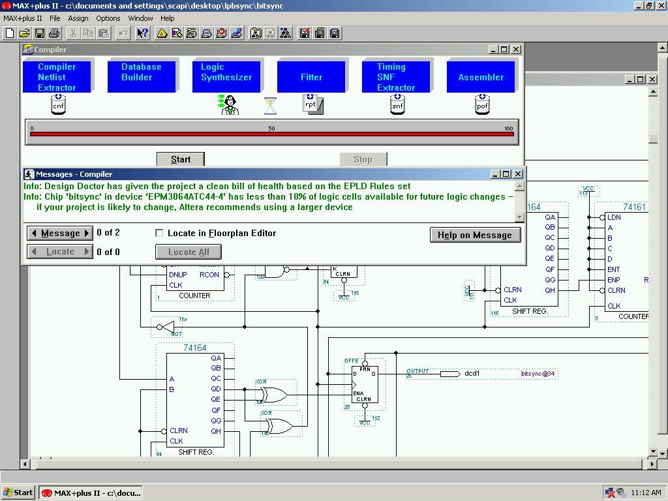Click the project name folder icon with hierarchy
Image resolution: width=668 pixels, height=501 pixels.
[x=256, y=33]
